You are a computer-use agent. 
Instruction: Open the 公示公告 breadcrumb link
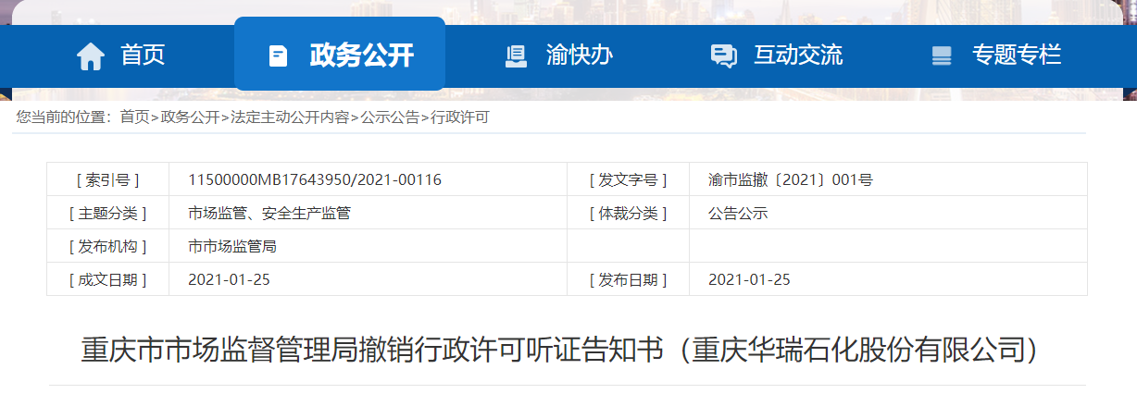tap(390, 117)
